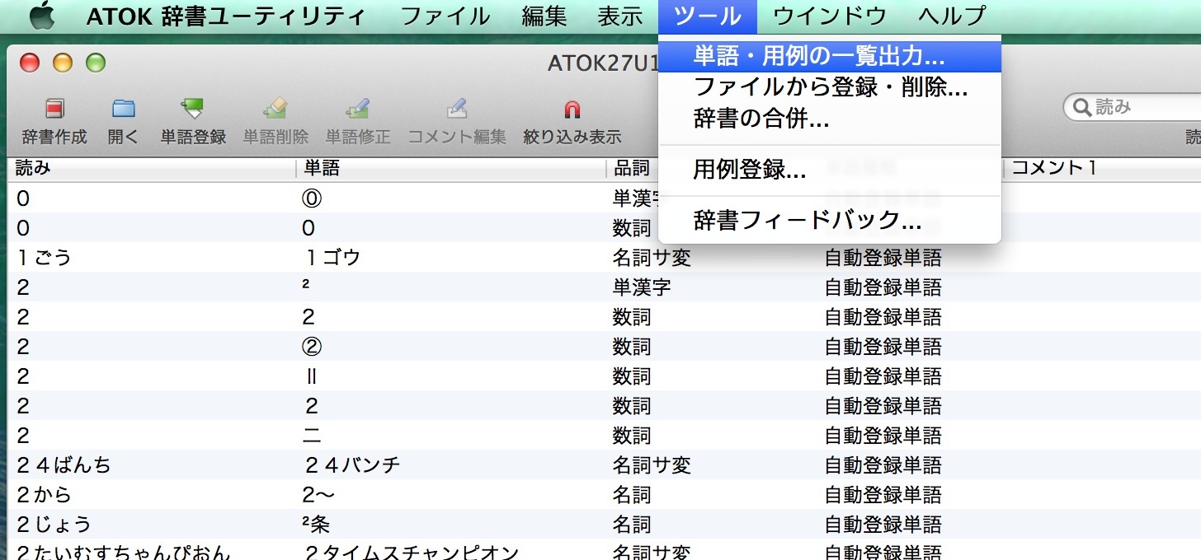Screen dimensions: 1201x560
Task: Click the word ²条 cell
Action: pos(316,525)
